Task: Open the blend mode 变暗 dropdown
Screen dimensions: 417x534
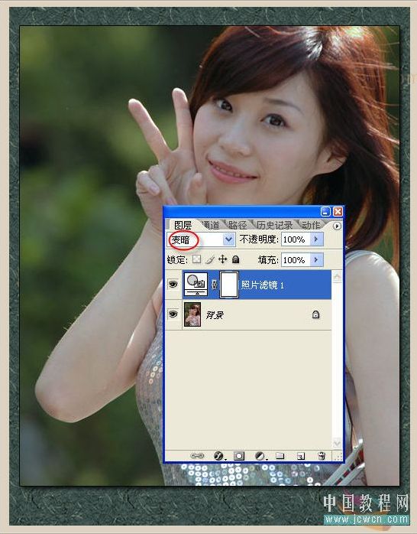Action: (x=228, y=239)
